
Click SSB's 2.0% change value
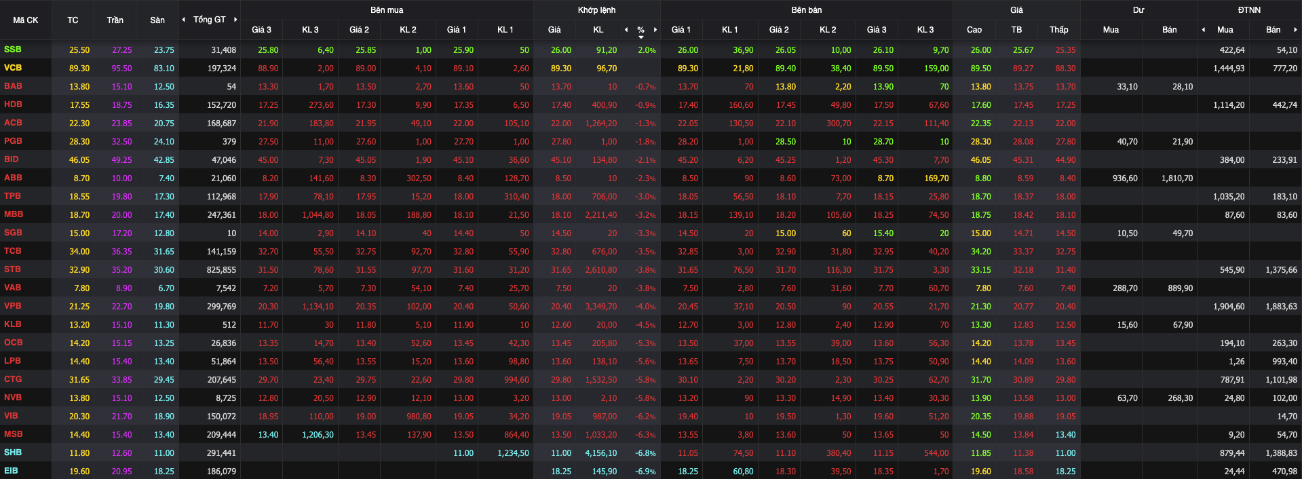click(647, 50)
